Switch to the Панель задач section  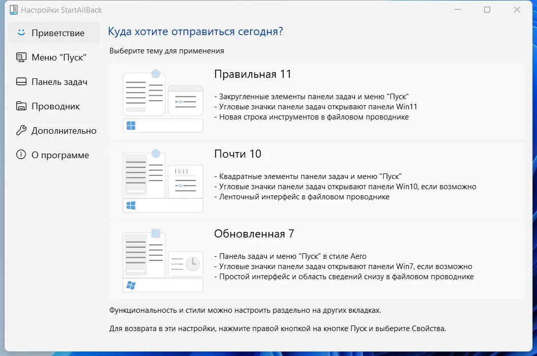click(x=58, y=81)
